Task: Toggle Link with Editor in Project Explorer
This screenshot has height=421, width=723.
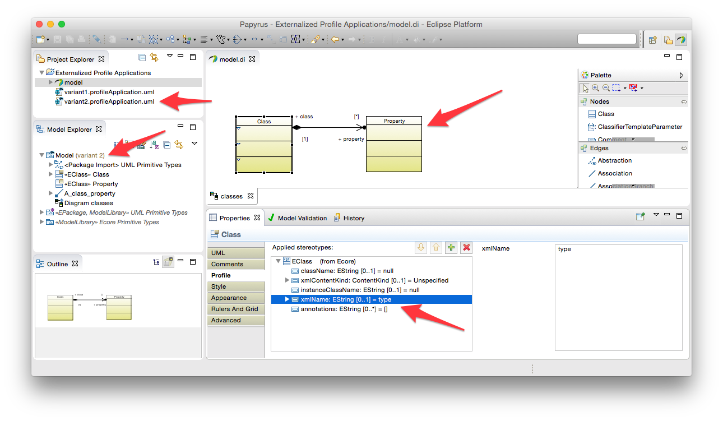Action: [x=154, y=57]
